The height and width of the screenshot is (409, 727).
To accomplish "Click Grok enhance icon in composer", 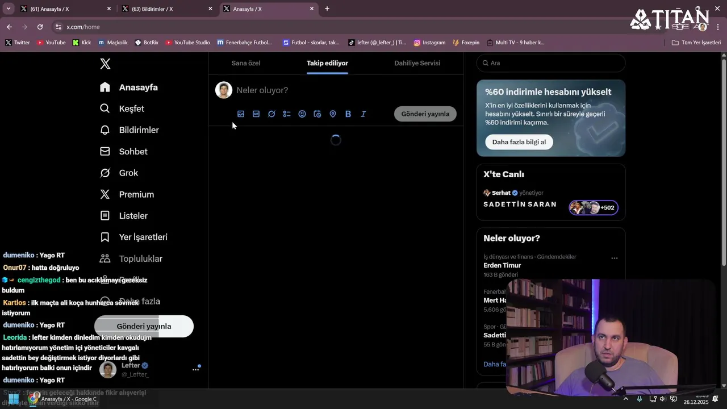I will click(x=271, y=114).
